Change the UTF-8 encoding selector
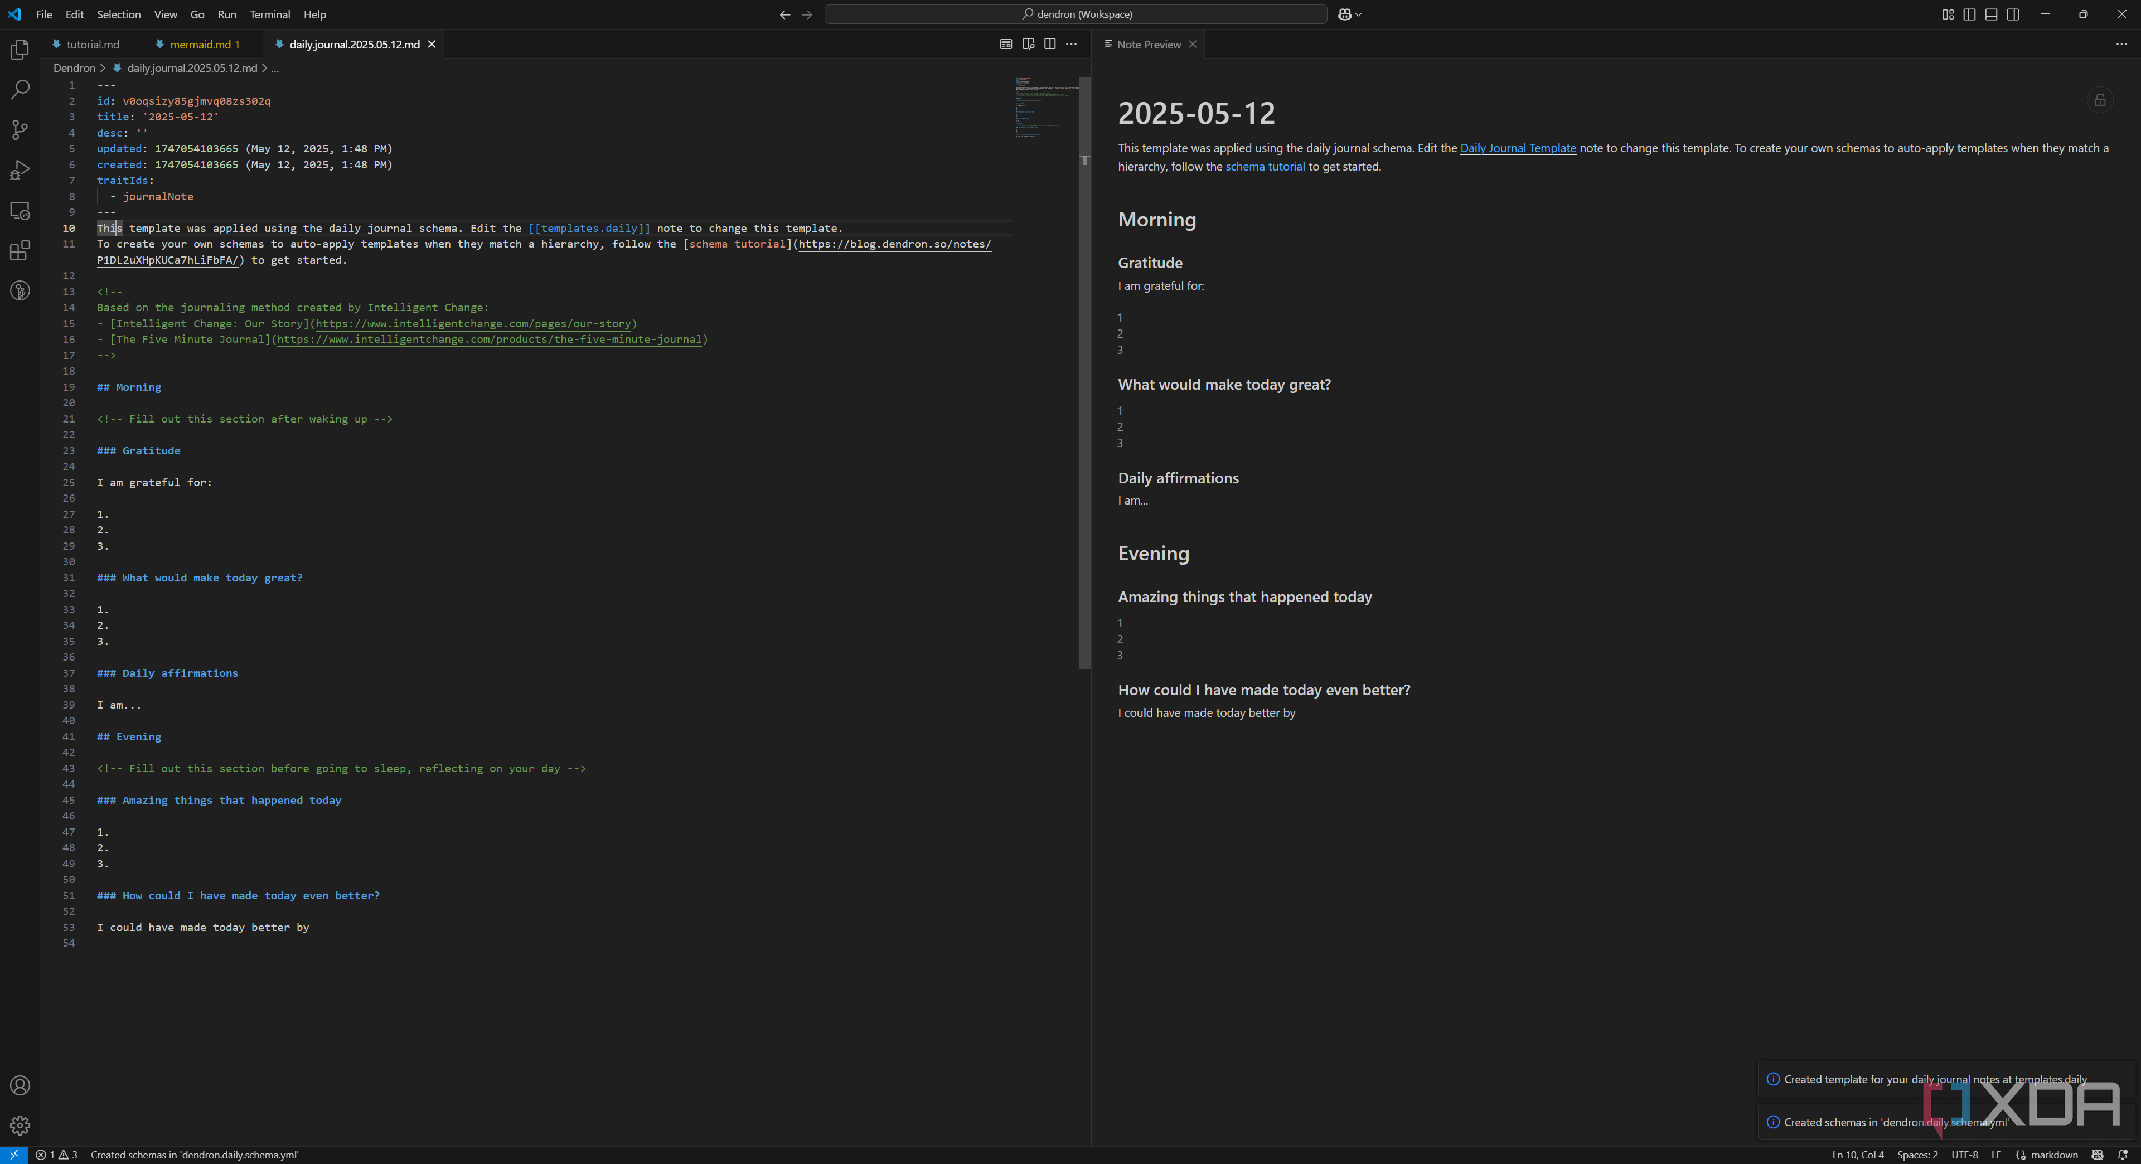Screen dimensions: 2141x1164 1964,1155
